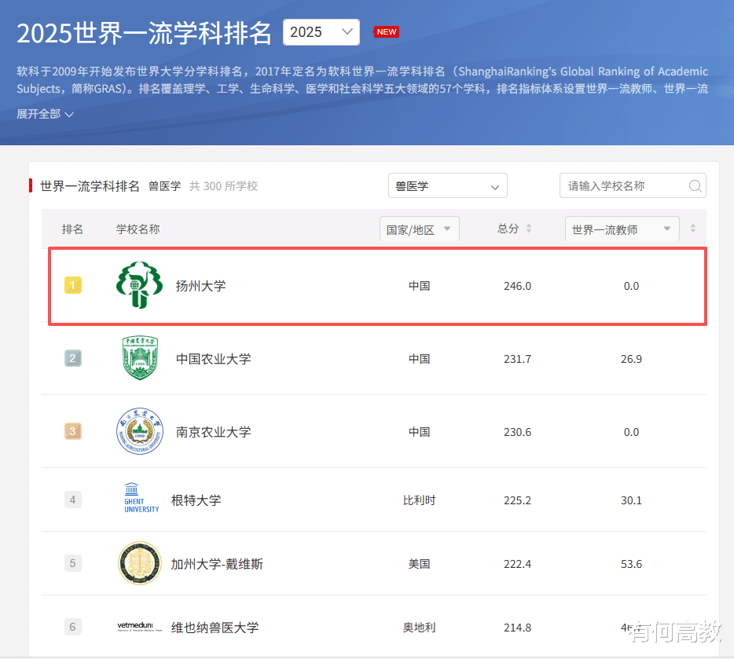Screen dimensions: 734x659
Task: Open the 世界一流教师 indicator dropdown
Action: click(622, 229)
